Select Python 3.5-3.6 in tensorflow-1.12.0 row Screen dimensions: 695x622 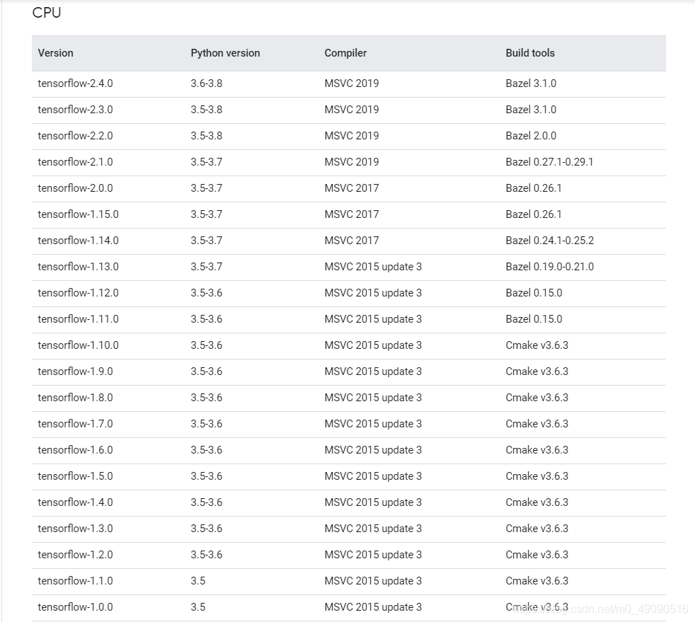pyautogui.click(x=207, y=292)
